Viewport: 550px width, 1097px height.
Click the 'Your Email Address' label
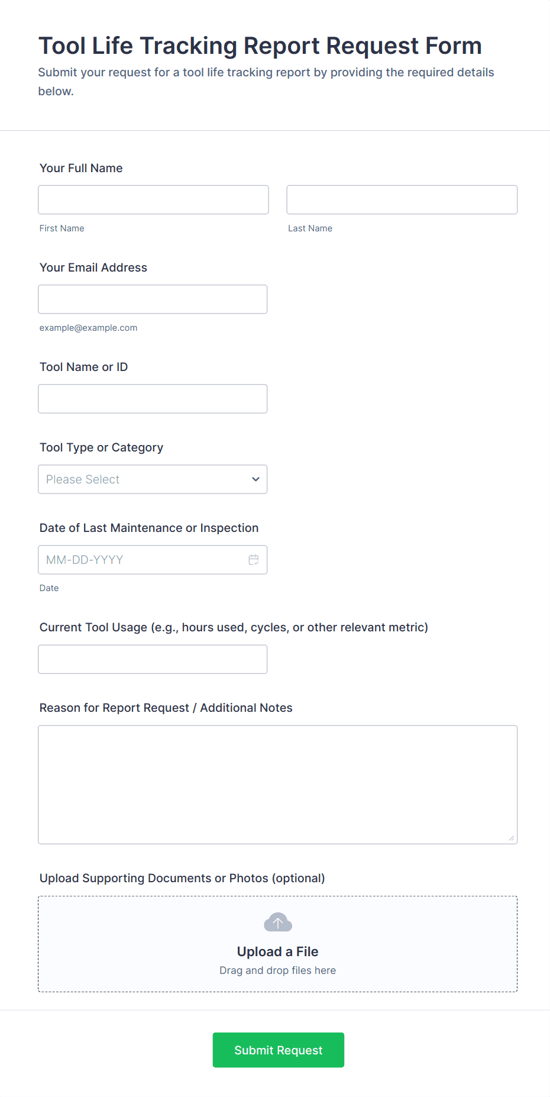(93, 267)
